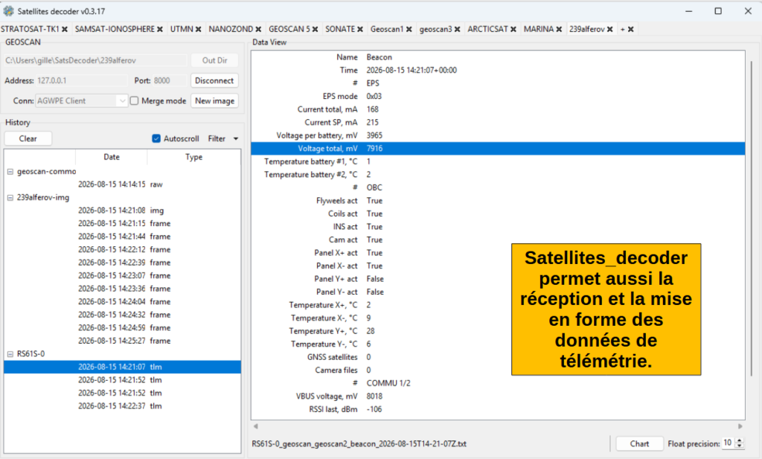Click the Out Dir button
762x459 pixels.
[x=215, y=60]
